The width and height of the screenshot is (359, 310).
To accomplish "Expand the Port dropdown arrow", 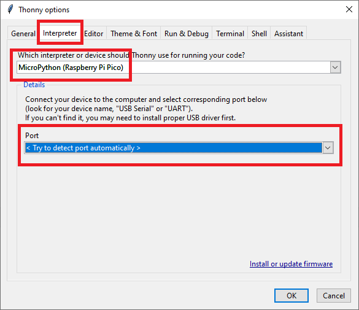I will click(328, 148).
